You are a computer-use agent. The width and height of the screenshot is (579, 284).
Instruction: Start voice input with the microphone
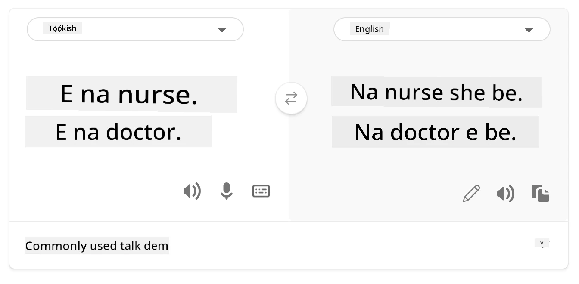226,191
